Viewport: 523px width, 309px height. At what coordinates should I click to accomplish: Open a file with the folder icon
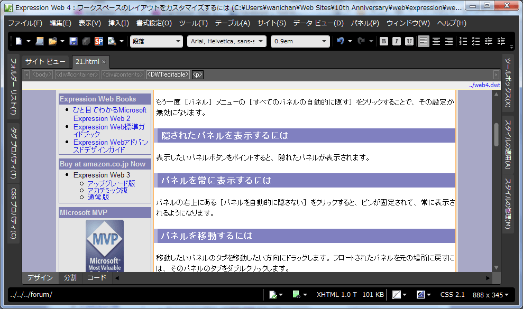tap(52, 41)
